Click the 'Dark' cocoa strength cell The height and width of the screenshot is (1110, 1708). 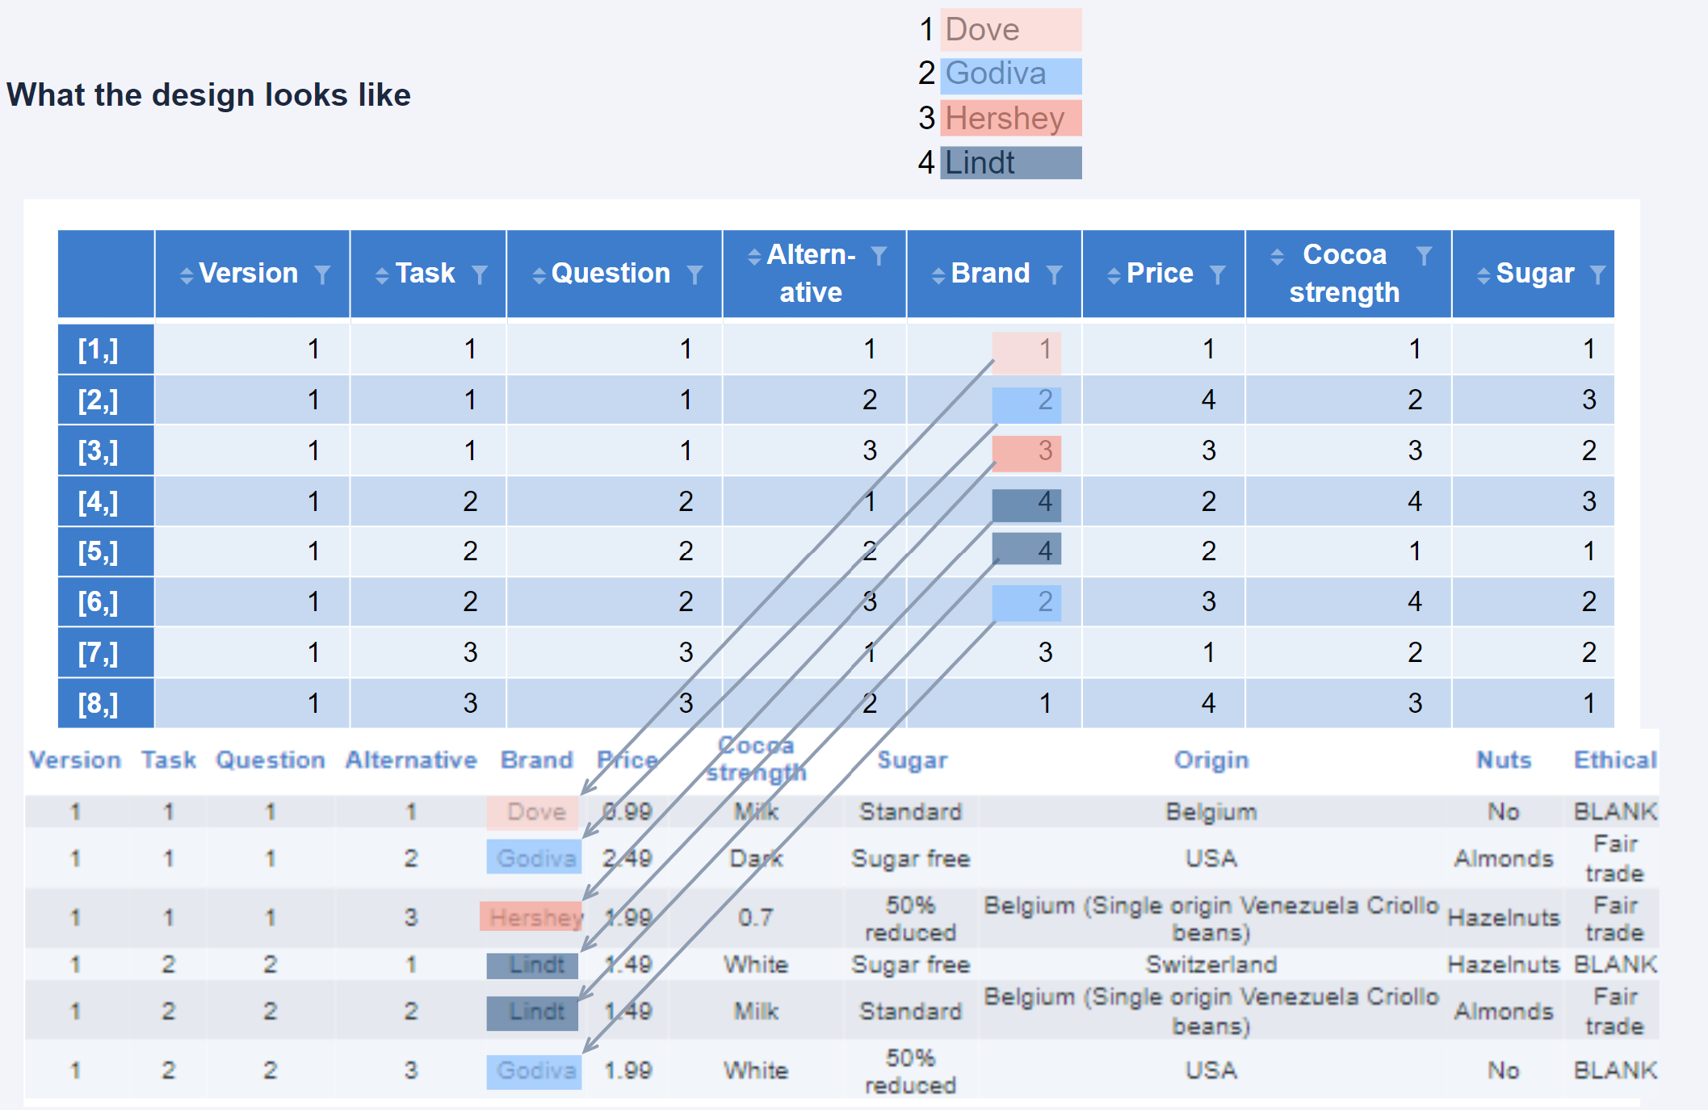pyautogui.click(x=756, y=858)
